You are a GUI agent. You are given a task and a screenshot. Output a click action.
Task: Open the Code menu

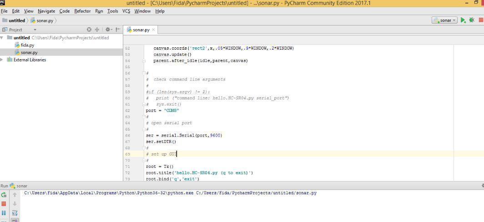coord(65,11)
